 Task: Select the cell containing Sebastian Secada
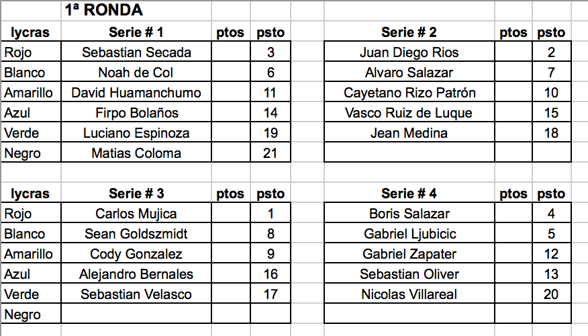136,52
